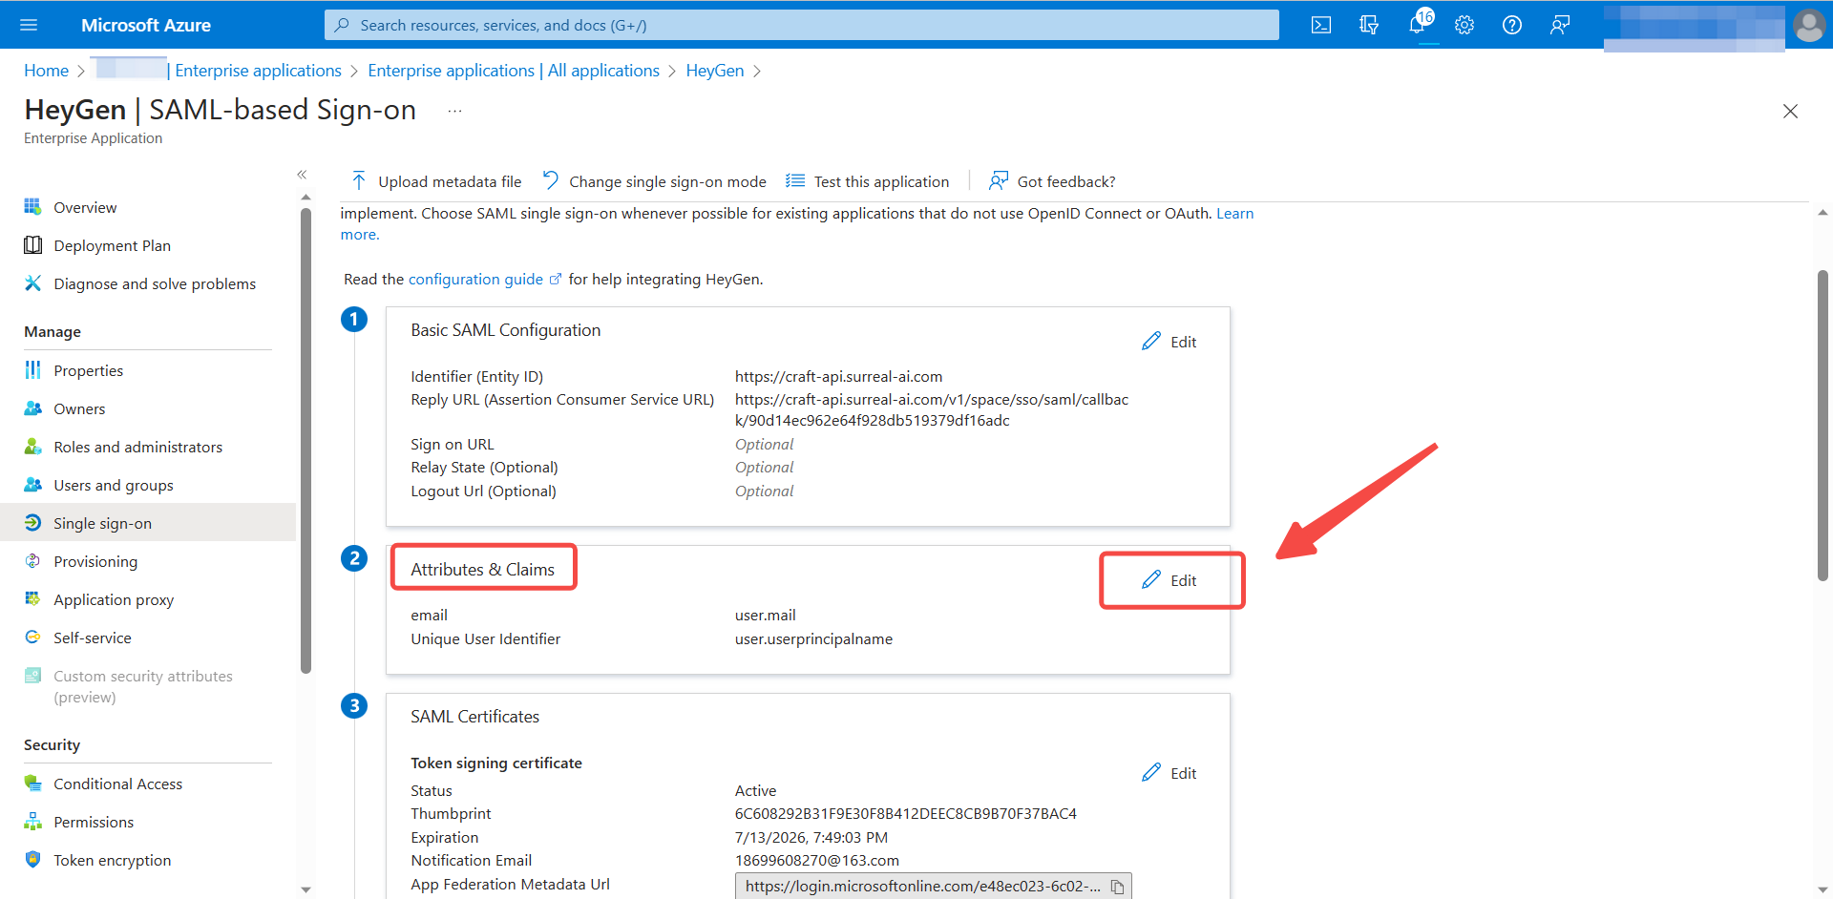The width and height of the screenshot is (1833, 899).
Task: Click the user.userprincipalname claim value
Action: pyautogui.click(x=813, y=639)
